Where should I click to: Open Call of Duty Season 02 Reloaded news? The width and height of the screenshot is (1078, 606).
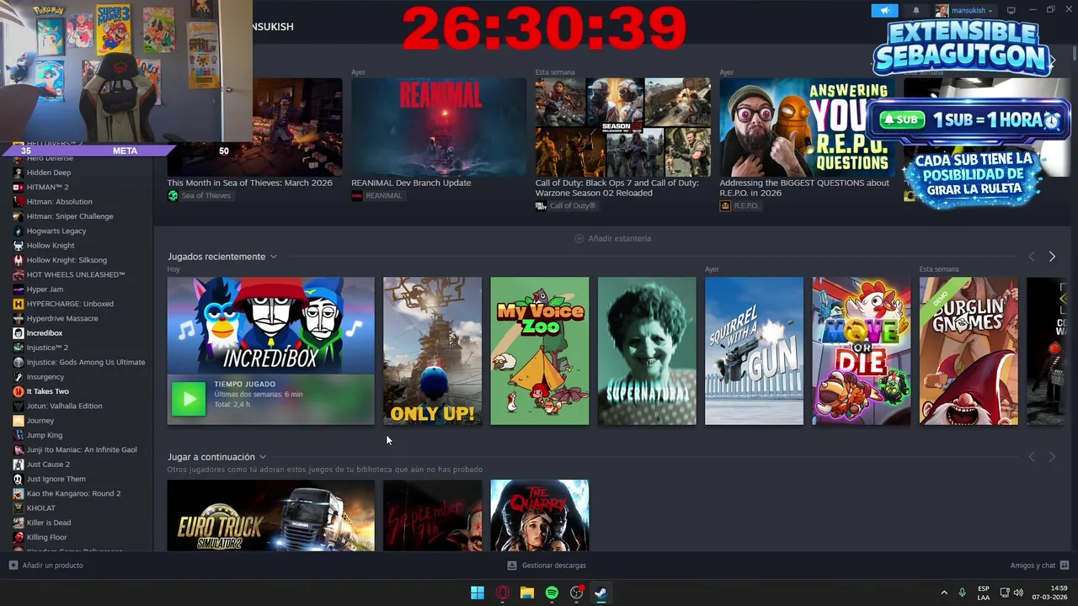pos(617,188)
